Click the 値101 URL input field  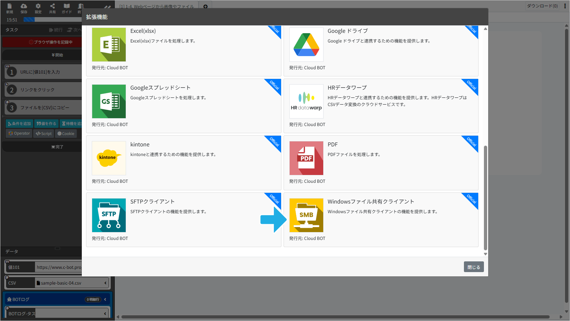tap(58, 267)
